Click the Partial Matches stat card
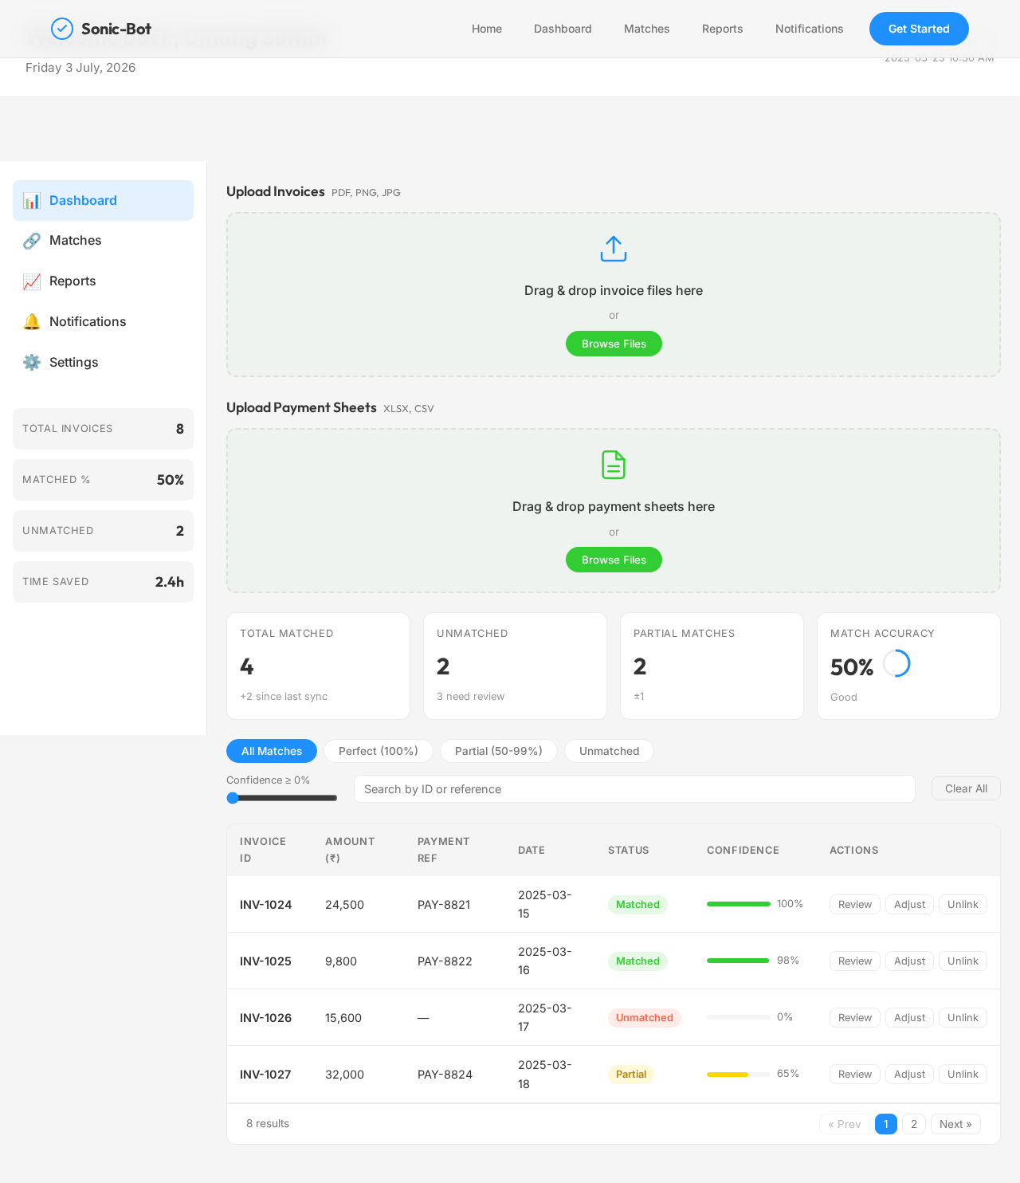 tap(712, 666)
